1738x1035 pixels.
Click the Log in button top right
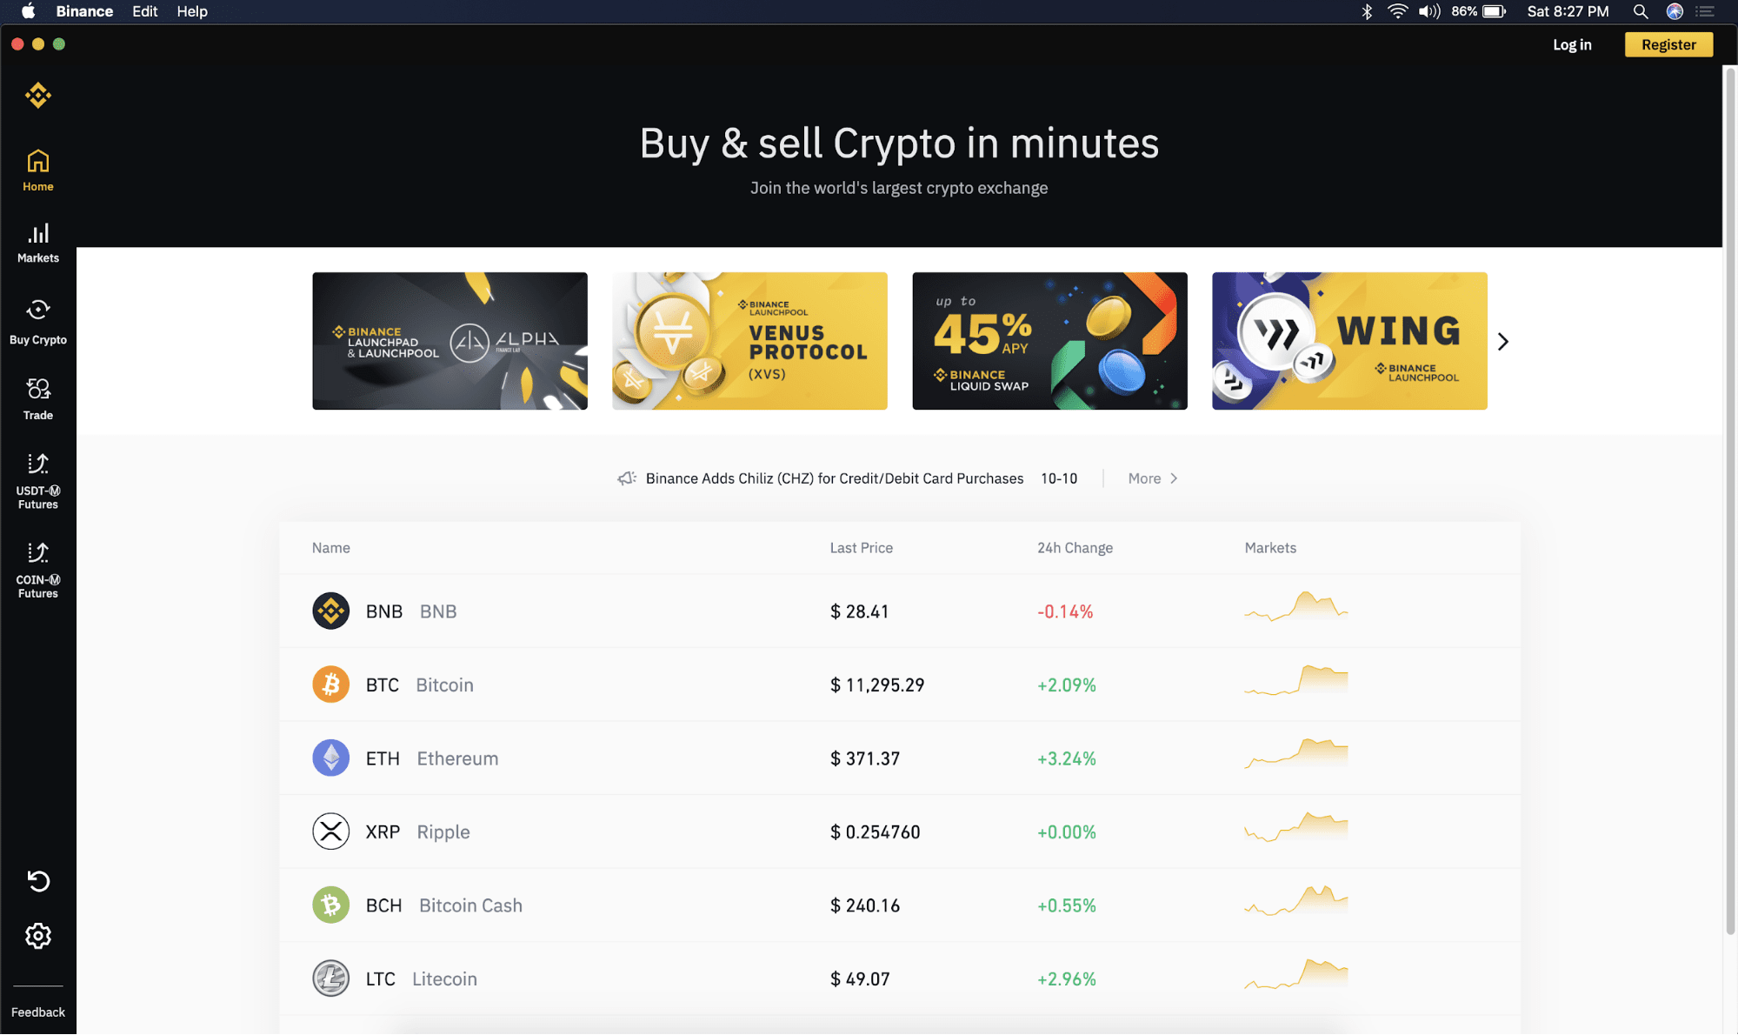coord(1575,44)
